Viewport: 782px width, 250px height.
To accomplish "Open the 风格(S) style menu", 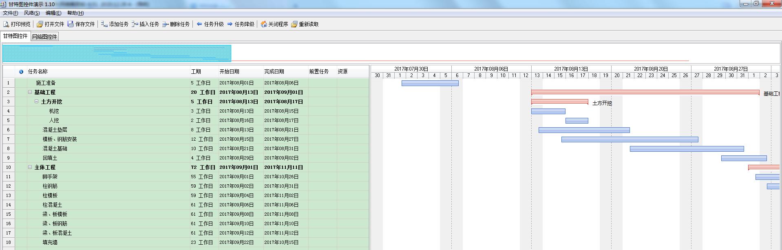I will 32,13.
